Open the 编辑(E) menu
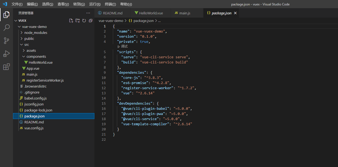Screen dimensions: 338x167 (x=32, y=4)
